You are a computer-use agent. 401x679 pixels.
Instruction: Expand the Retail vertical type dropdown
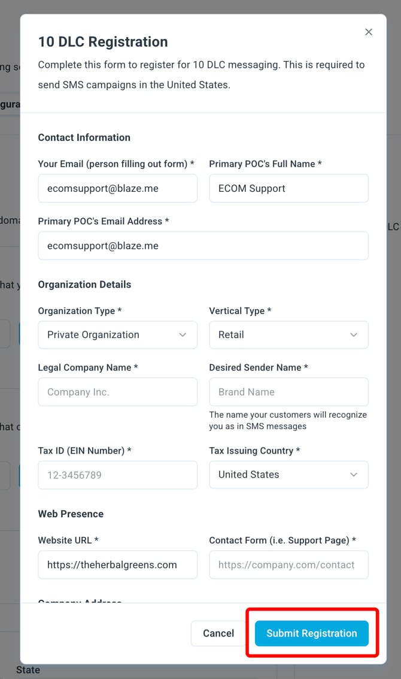click(x=288, y=335)
